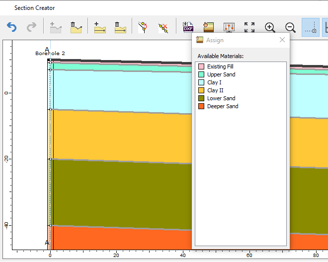Click the DXF import icon
Viewport: 328px width, 262px height.
(x=188, y=27)
